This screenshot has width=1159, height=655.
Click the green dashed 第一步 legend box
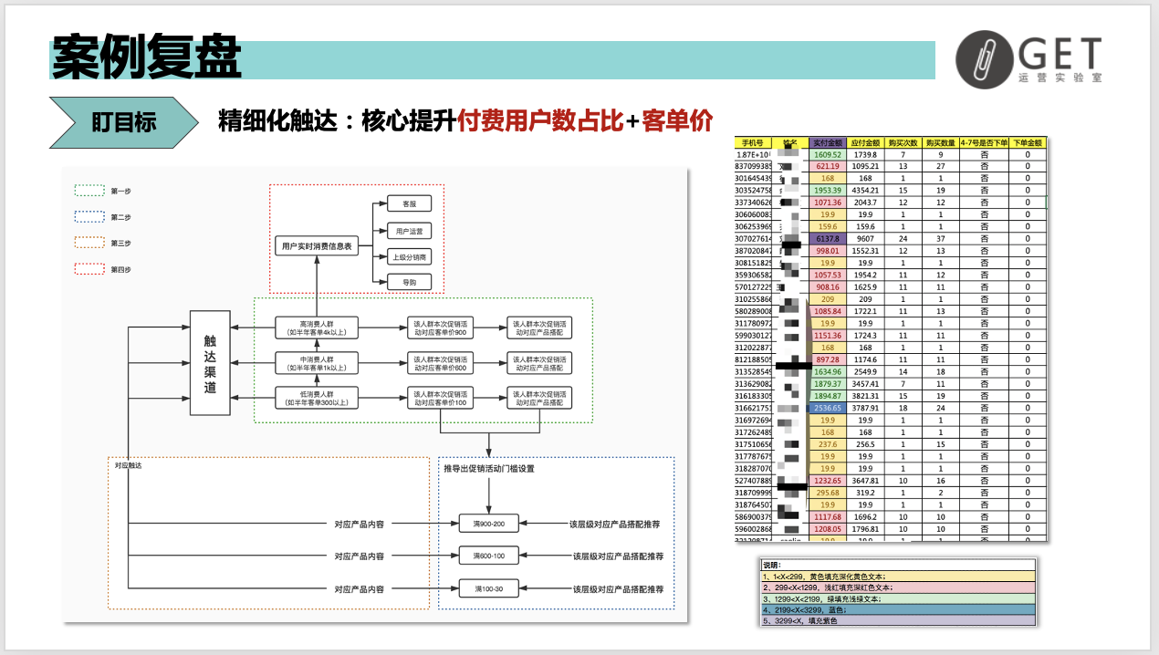88,191
